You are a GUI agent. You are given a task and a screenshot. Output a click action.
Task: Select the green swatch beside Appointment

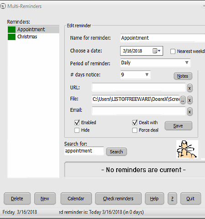pos(11,30)
